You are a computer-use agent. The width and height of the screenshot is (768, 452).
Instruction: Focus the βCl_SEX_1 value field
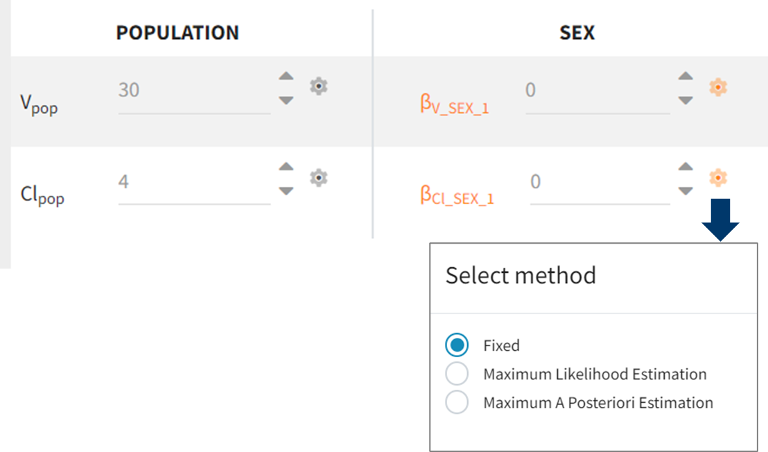coord(598,181)
